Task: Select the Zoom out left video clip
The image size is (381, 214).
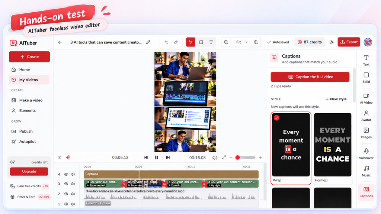Action: (103, 184)
